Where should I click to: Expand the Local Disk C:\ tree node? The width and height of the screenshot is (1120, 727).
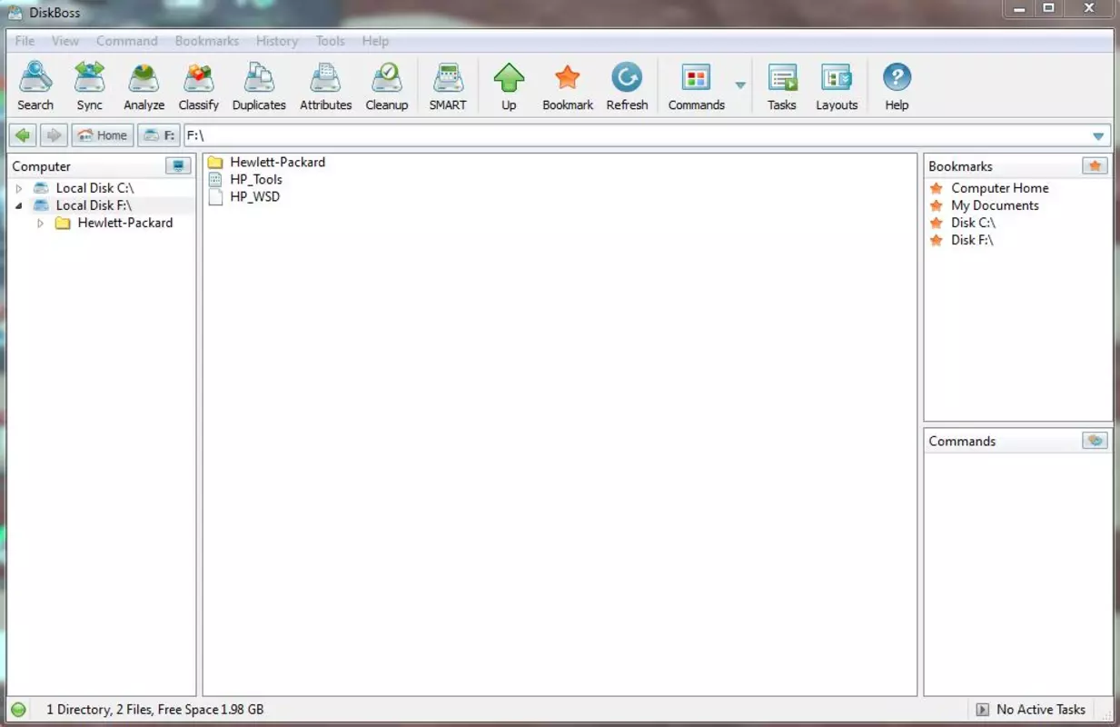coord(19,188)
